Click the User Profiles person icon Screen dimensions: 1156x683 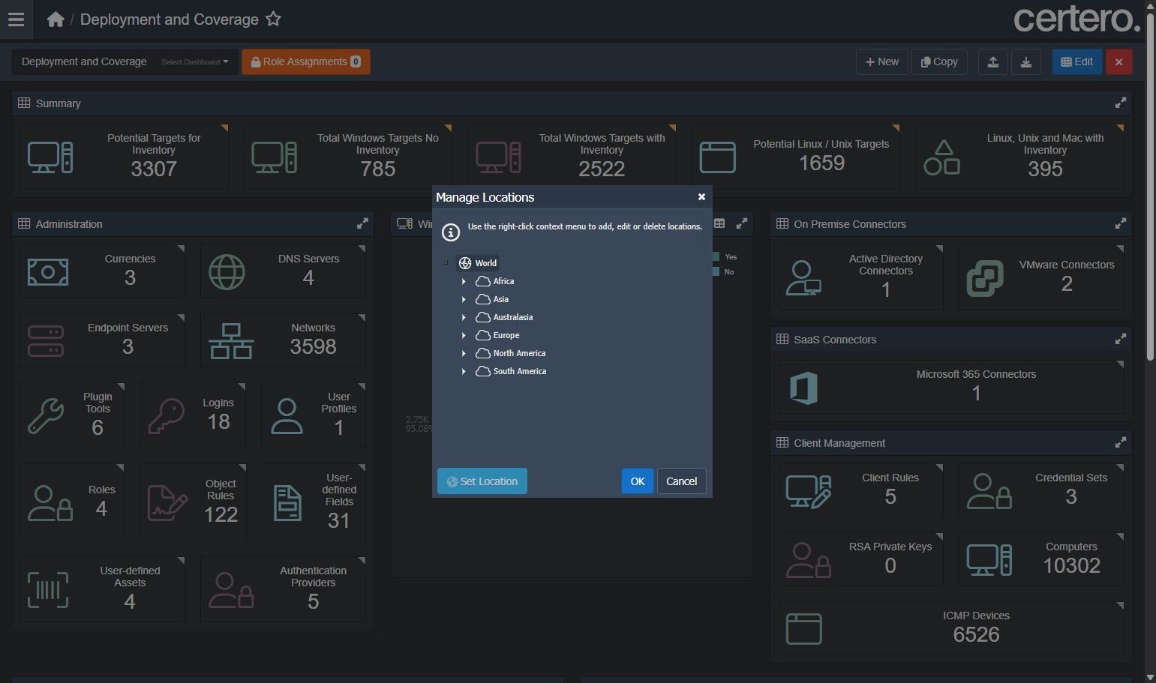click(x=287, y=416)
